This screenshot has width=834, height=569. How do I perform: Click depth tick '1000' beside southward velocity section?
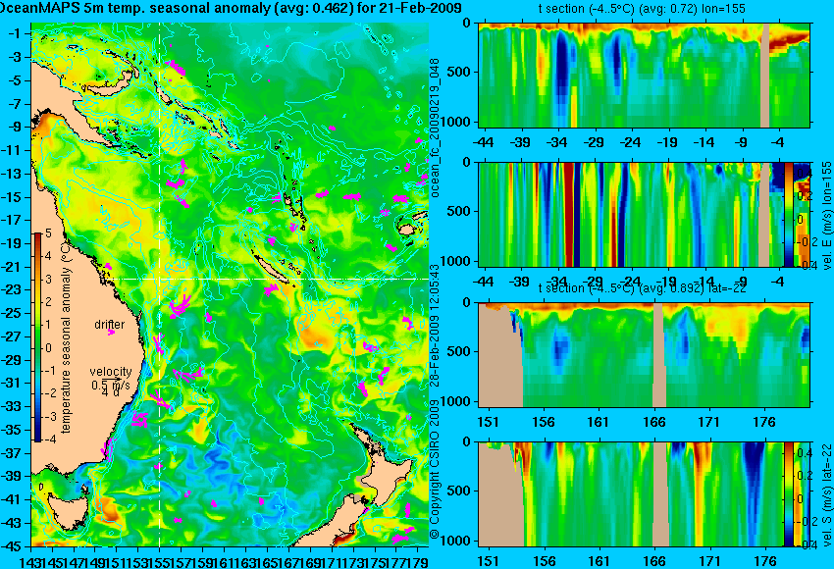[x=457, y=541]
